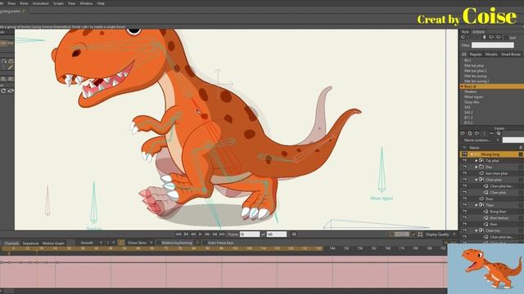Open the Display Quality dropdown
This screenshot has width=524, height=294.
pyautogui.click(x=440, y=234)
